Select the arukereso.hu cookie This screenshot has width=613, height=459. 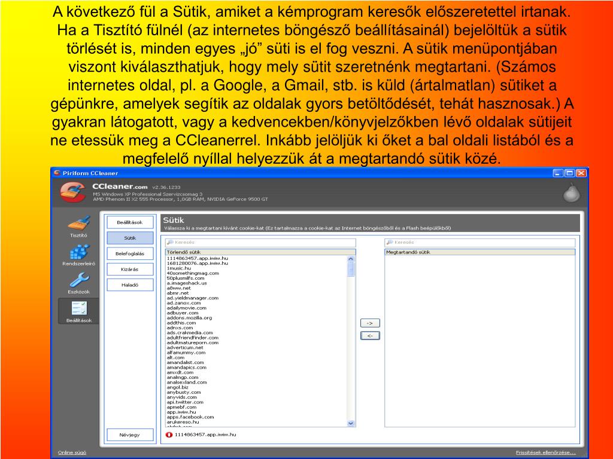pyautogui.click(x=183, y=423)
